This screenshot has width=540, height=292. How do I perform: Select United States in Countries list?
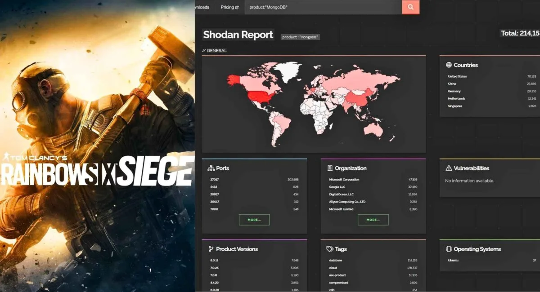pyautogui.click(x=492, y=76)
